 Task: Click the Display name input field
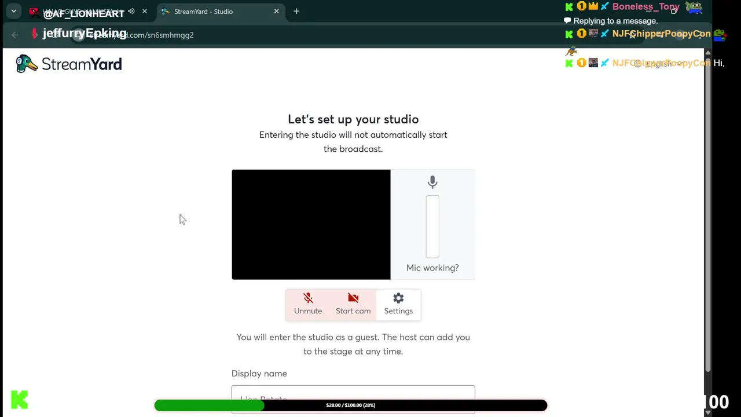tap(353, 399)
